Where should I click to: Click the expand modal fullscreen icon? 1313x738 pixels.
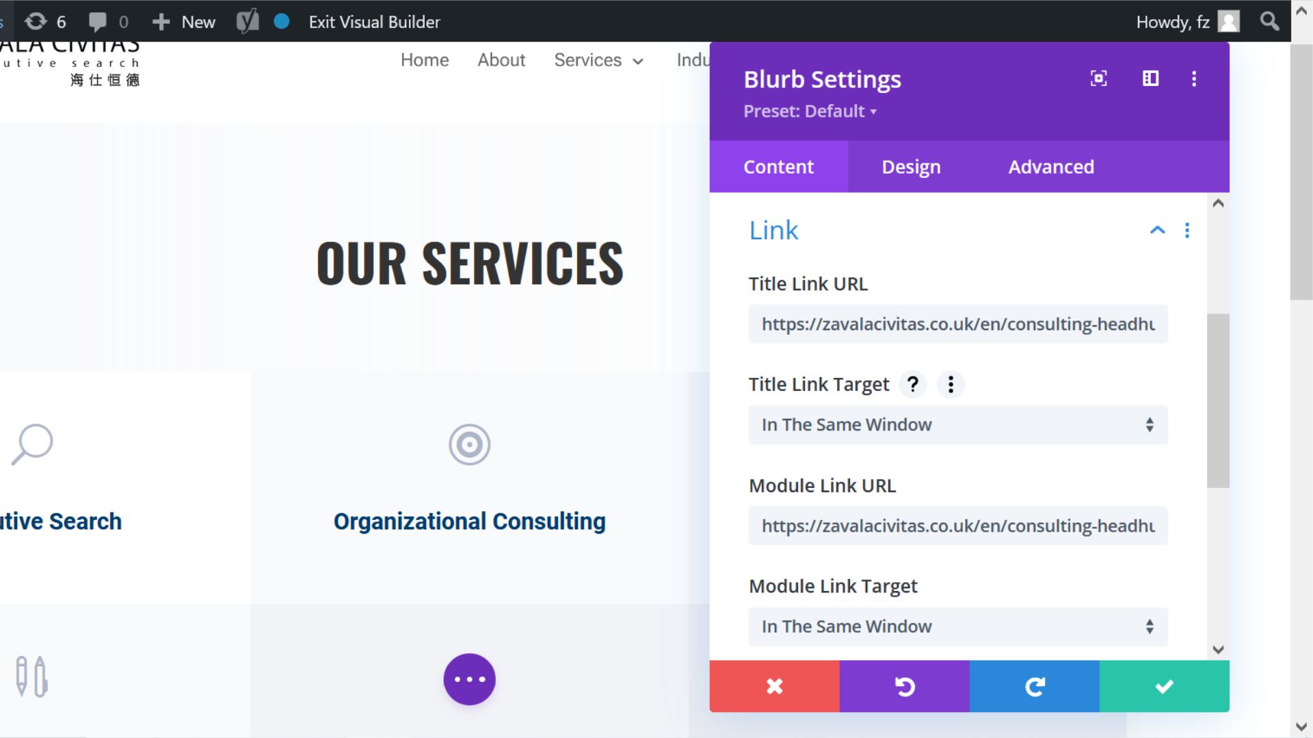(1098, 79)
